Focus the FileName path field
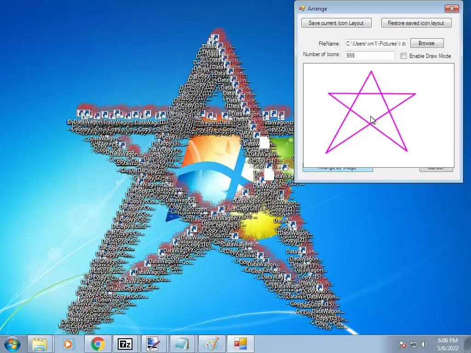471x353 pixels. 376,44
